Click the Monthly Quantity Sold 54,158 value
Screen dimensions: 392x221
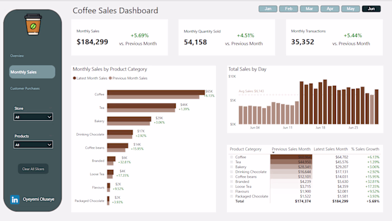(x=195, y=42)
